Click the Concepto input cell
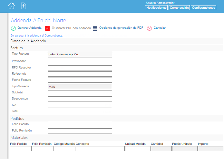 coord(100,149)
